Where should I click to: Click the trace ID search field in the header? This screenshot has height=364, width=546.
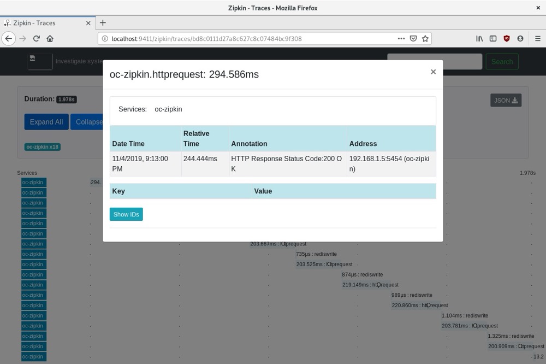[x=435, y=62]
